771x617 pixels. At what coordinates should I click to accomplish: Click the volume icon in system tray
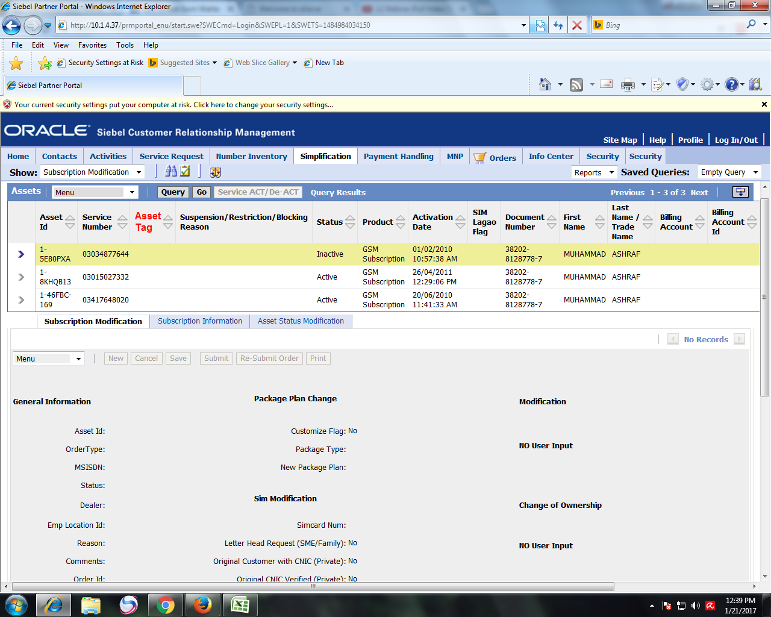coord(696,606)
